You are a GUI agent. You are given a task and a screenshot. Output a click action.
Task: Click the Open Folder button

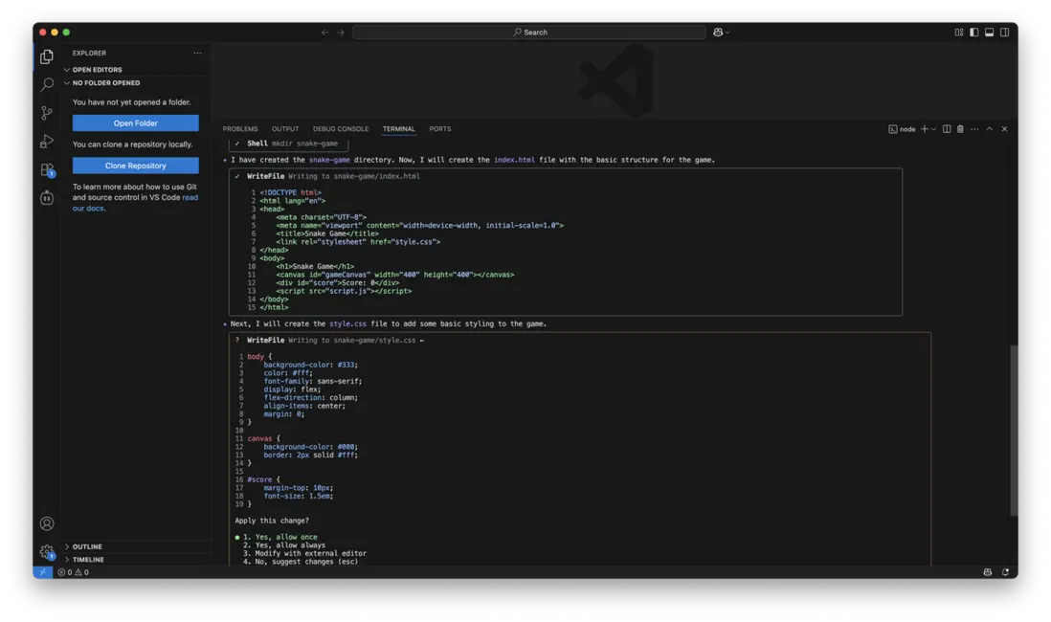click(x=136, y=123)
